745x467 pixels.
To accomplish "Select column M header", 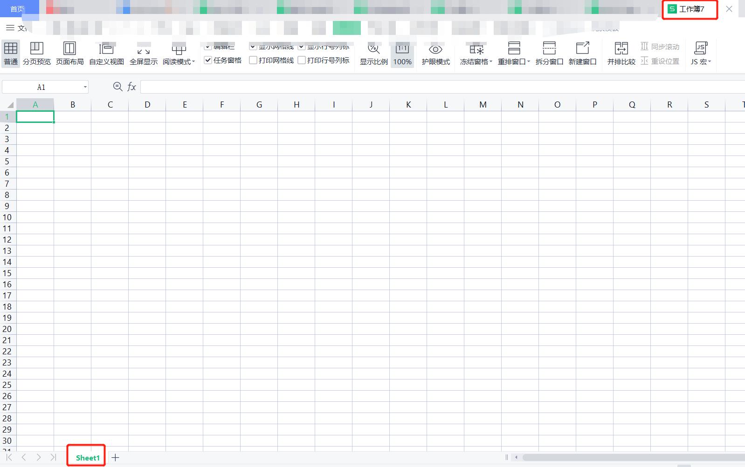I will coord(483,105).
